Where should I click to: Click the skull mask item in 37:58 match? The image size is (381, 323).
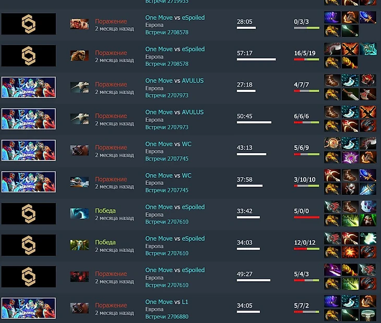point(350,189)
